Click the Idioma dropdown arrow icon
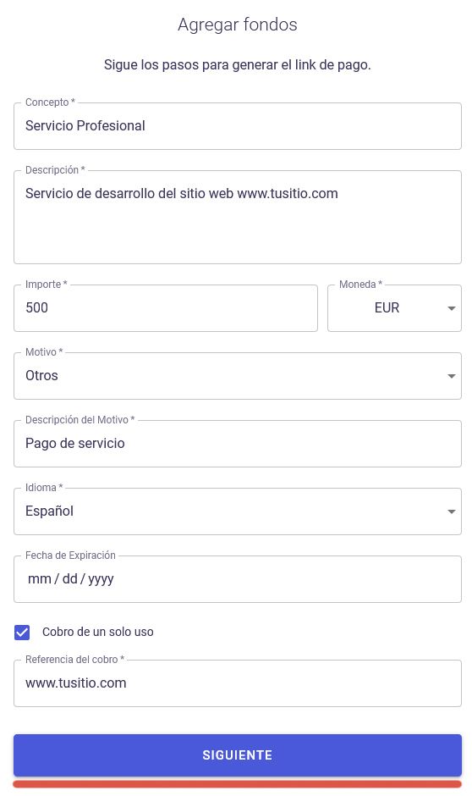 (451, 511)
